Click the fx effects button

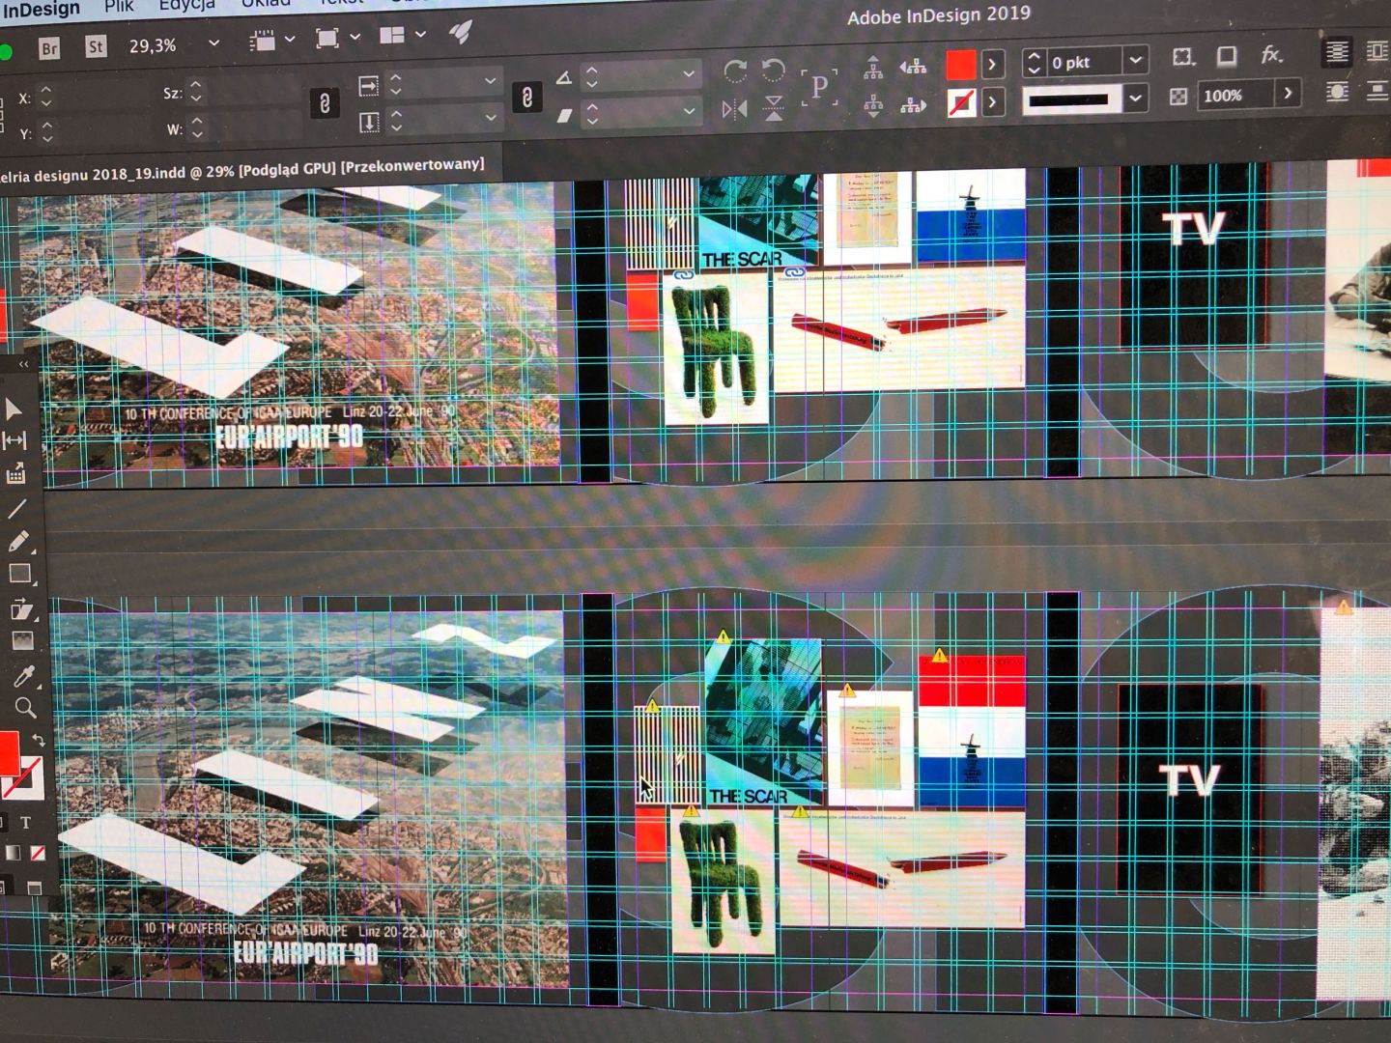point(1271,56)
